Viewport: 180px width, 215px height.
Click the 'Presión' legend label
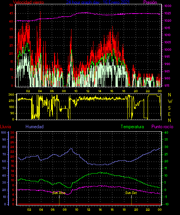point(150,2)
